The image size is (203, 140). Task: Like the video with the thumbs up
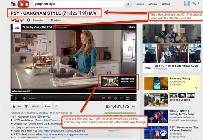click(x=17, y=106)
